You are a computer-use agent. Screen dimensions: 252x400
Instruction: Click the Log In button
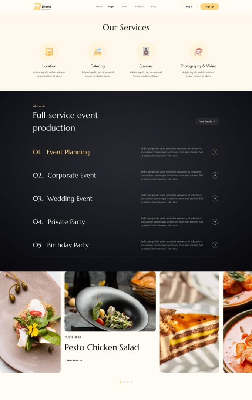pos(189,7)
